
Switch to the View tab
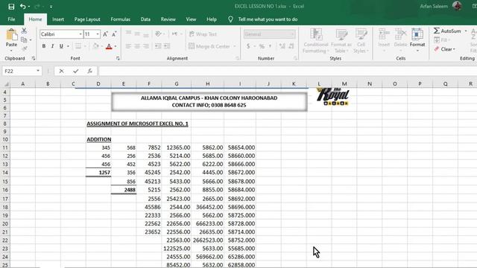(x=191, y=19)
